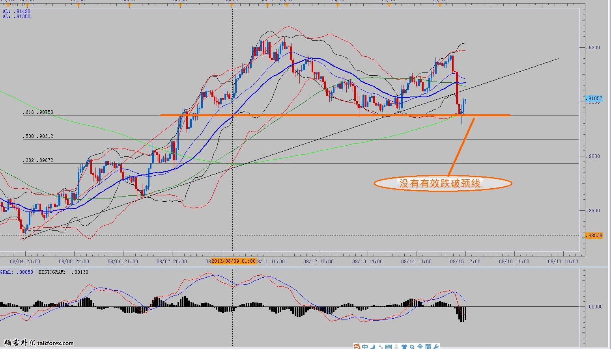
Task: Click the .8900 price scale label
Action: pyautogui.click(x=594, y=211)
